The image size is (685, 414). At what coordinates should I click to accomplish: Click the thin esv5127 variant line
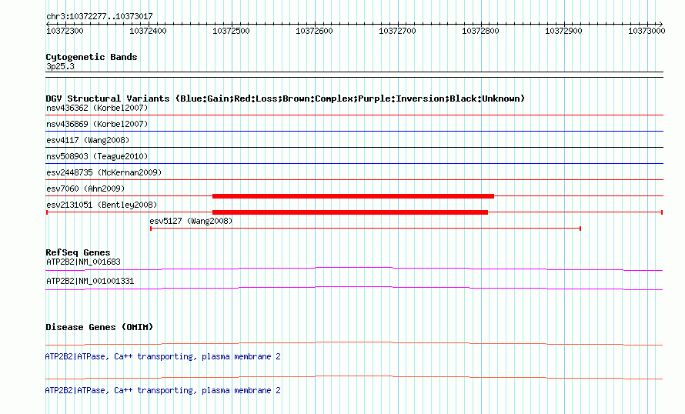tap(366, 229)
